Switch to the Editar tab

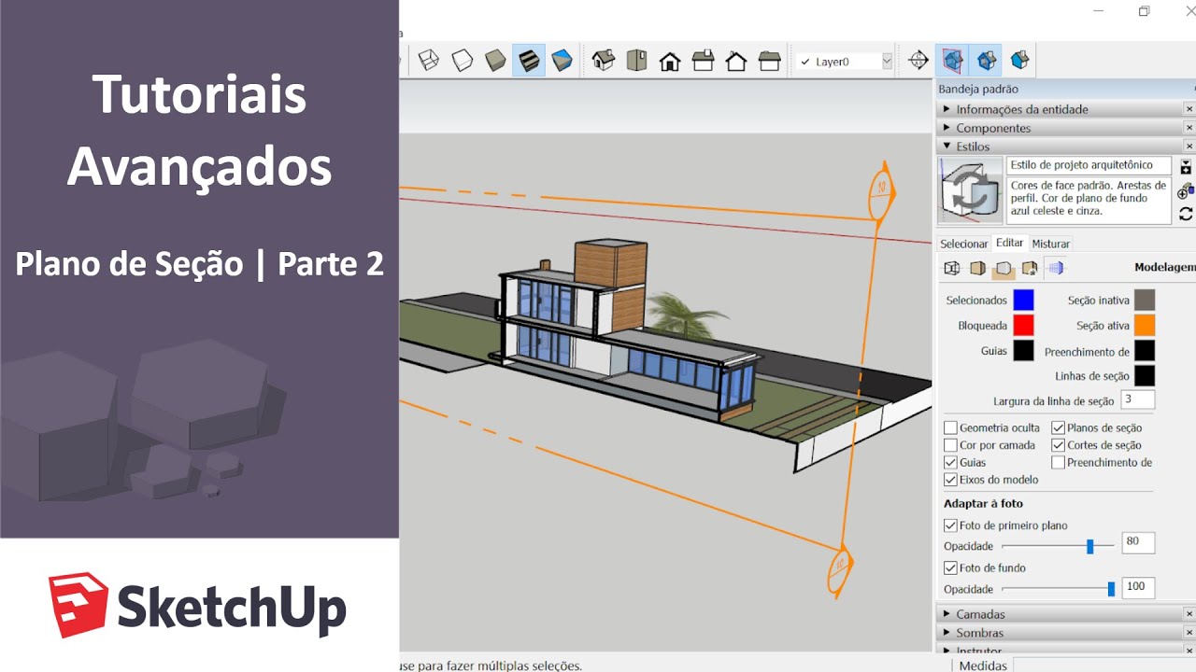(x=1010, y=243)
